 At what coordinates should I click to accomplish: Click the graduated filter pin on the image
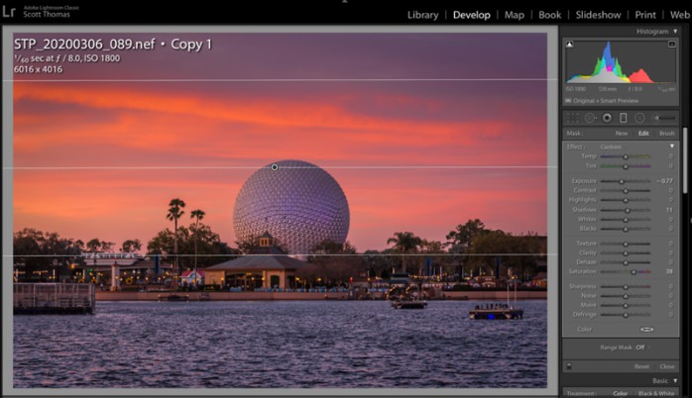click(275, 167)
